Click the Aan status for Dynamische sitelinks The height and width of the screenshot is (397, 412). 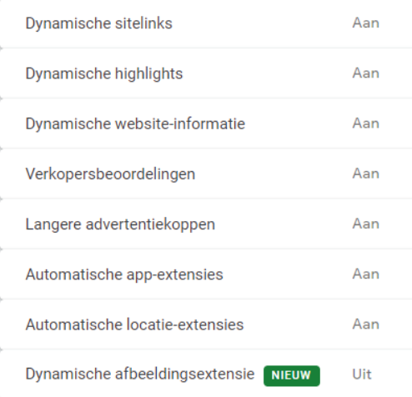(x=365, y=23)
